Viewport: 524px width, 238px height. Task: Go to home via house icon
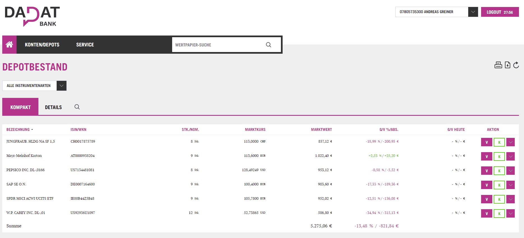[9, 44]
